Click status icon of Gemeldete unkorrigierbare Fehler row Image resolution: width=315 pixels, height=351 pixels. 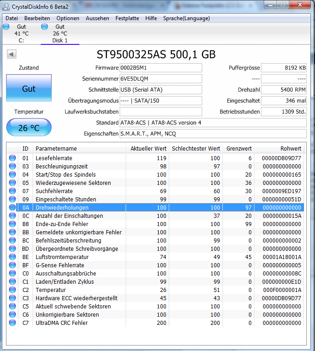coord(12,232)
